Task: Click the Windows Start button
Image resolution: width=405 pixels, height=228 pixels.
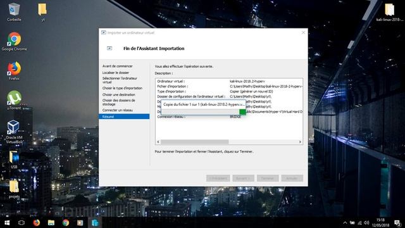Action: [7, 222]
